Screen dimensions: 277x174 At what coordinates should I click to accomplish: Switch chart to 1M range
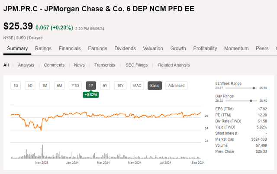click(x=45, y=85)
